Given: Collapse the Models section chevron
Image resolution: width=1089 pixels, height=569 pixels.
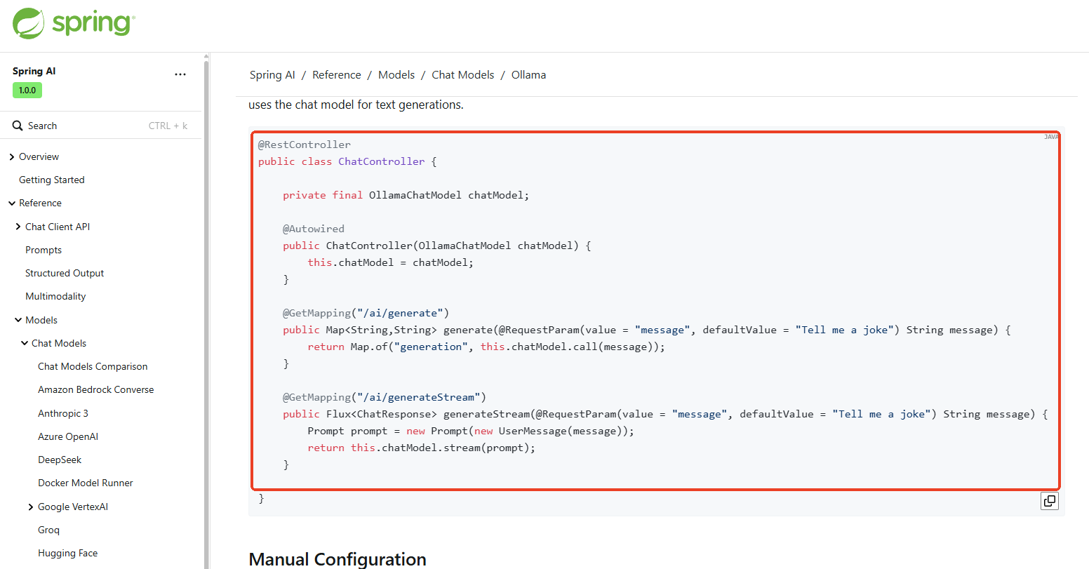Looking at the screenshot, I should 18,320.
